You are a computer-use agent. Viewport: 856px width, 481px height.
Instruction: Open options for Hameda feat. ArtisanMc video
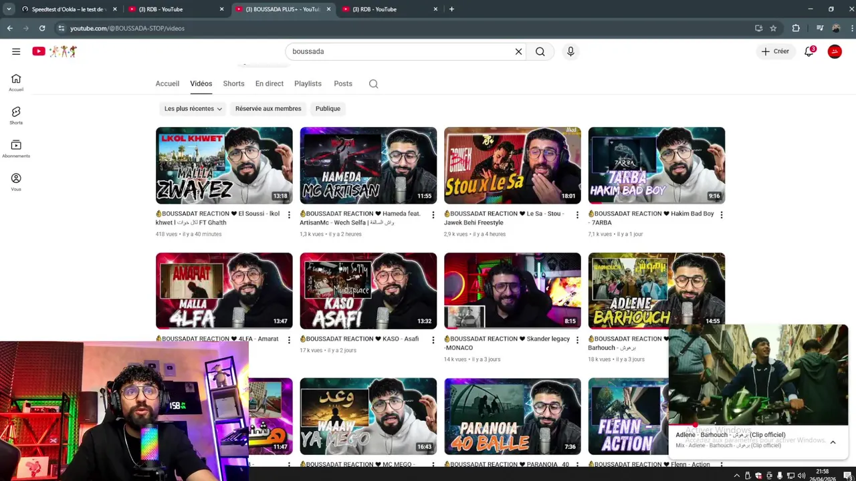pyautogui.click(x=433, y=214)
